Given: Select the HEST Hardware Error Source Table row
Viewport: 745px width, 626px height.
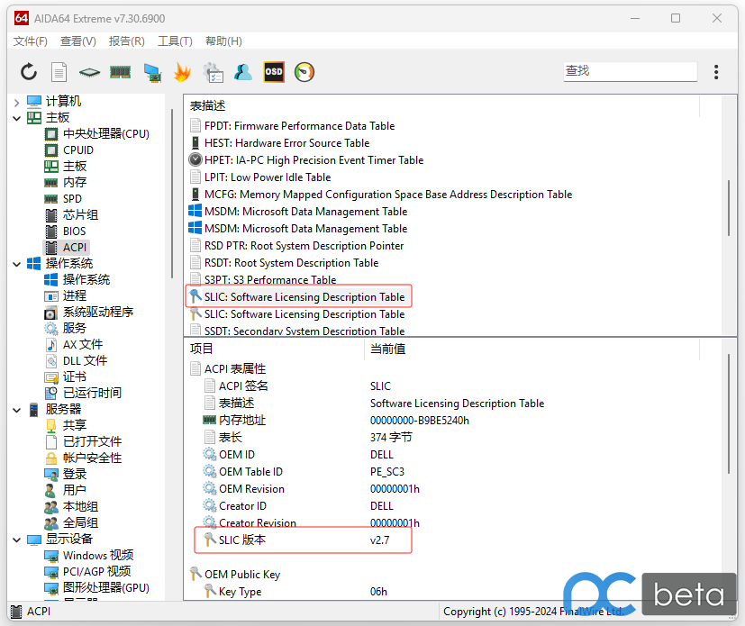Looking at the screenshot, I should click(x=279, y=143).
